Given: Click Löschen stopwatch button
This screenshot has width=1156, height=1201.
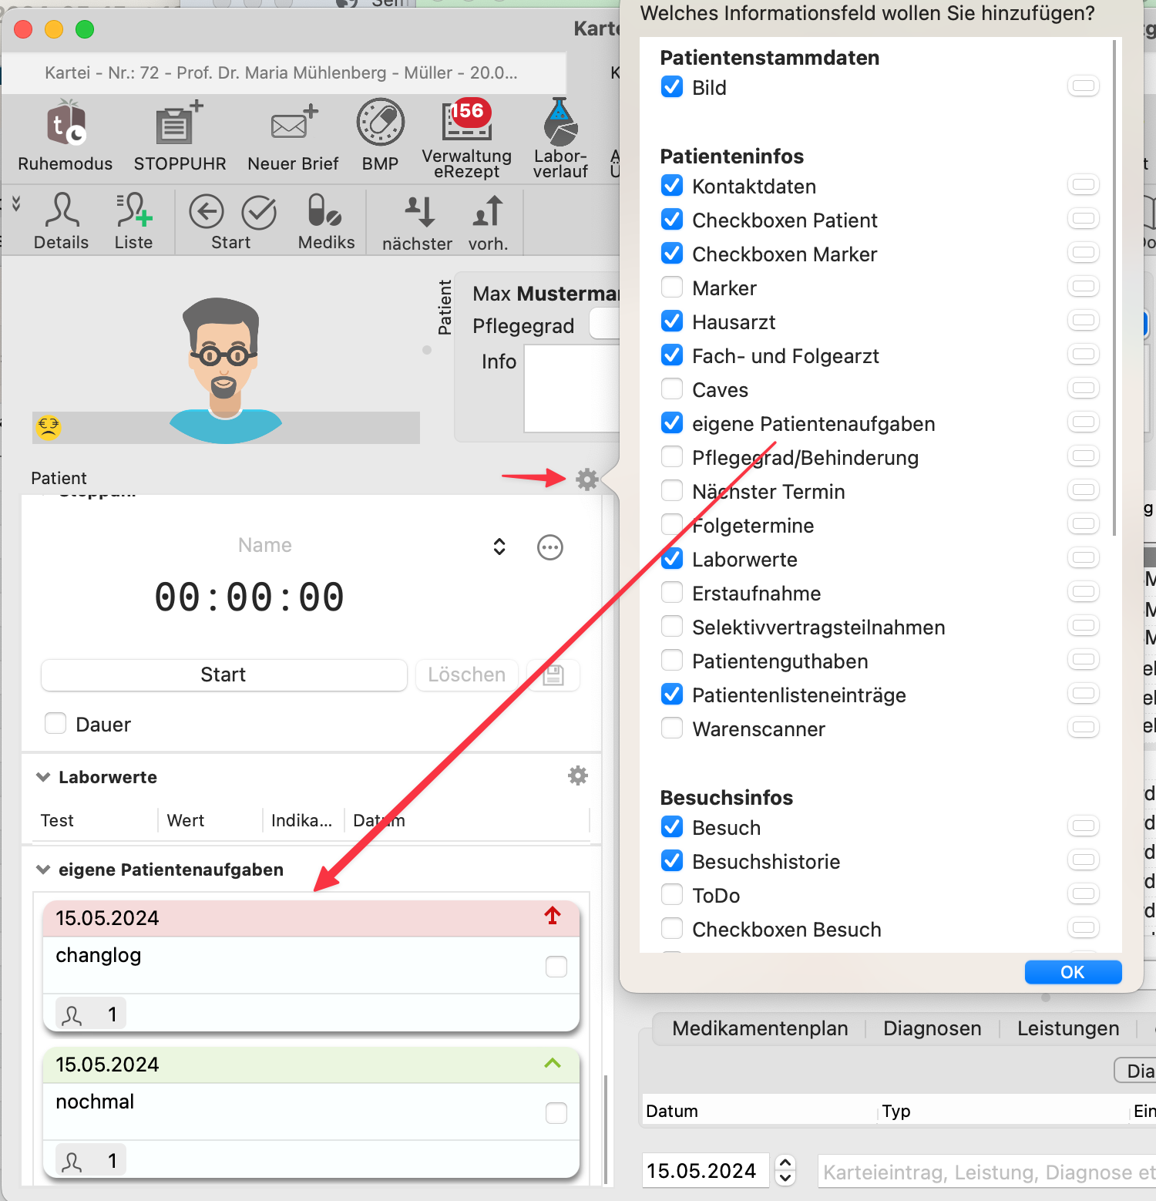Looking at the screenshot, I should tap(467, 675).
